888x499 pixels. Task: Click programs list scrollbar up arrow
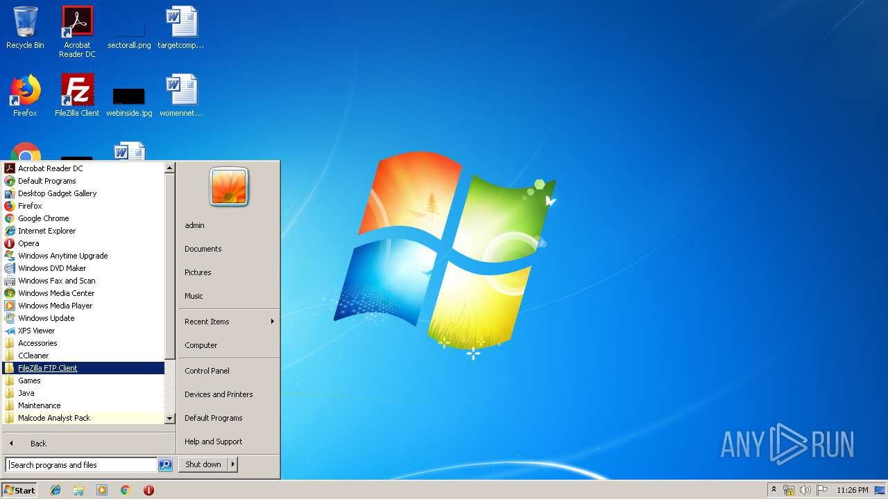coord(170,168)
